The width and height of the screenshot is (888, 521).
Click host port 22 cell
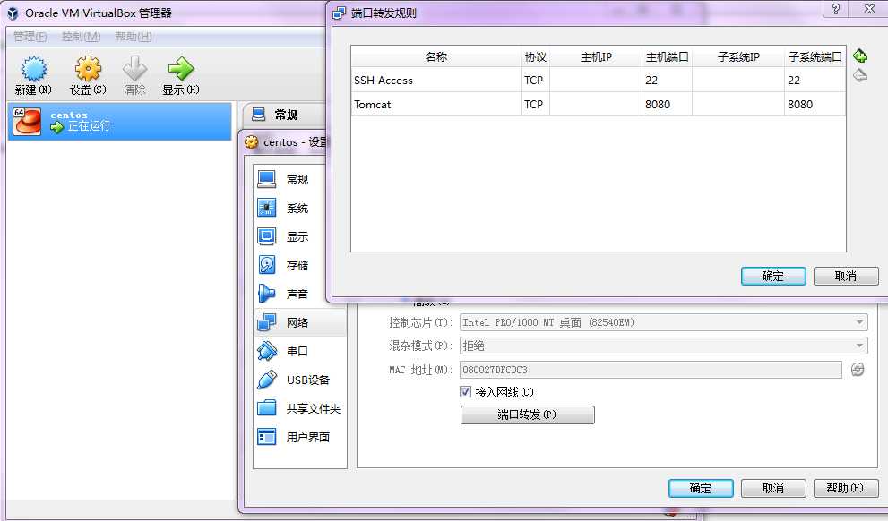[x=667, y=81]
